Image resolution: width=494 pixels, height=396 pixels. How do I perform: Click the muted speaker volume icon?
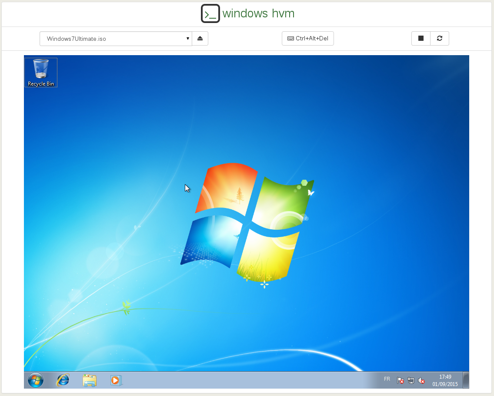click(x=421, y=381)
